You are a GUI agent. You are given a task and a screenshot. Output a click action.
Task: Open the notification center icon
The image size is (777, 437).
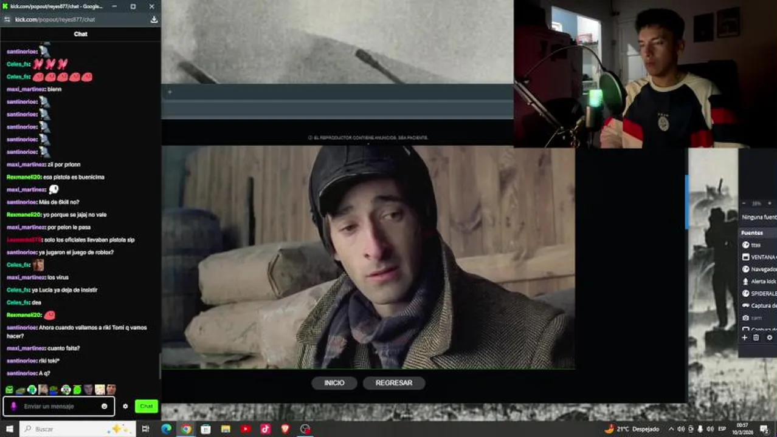pyautogui.click(x=764, y=429)
